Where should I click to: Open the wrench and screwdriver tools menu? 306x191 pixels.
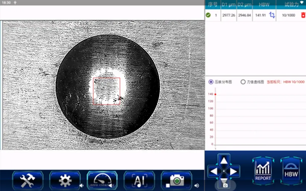(x=28, y=180)
